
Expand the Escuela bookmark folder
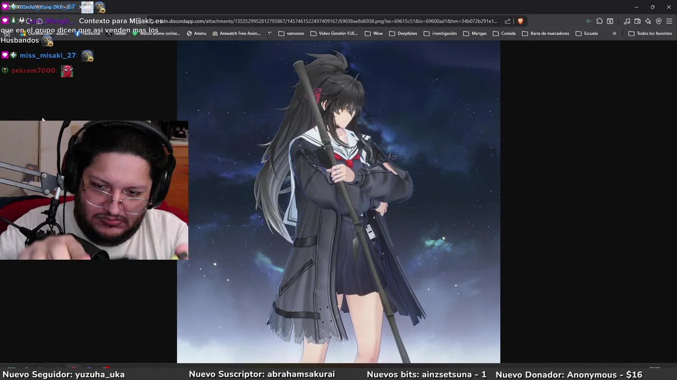click(x=587, y=33)
